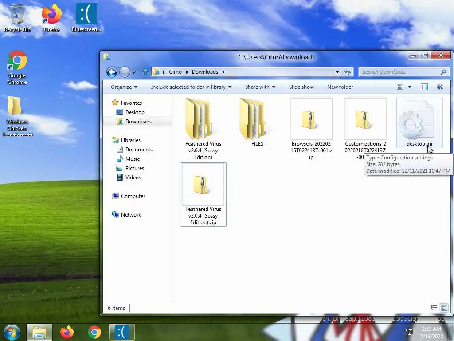Select Favorites in the navigation pane

click(127, 103)
